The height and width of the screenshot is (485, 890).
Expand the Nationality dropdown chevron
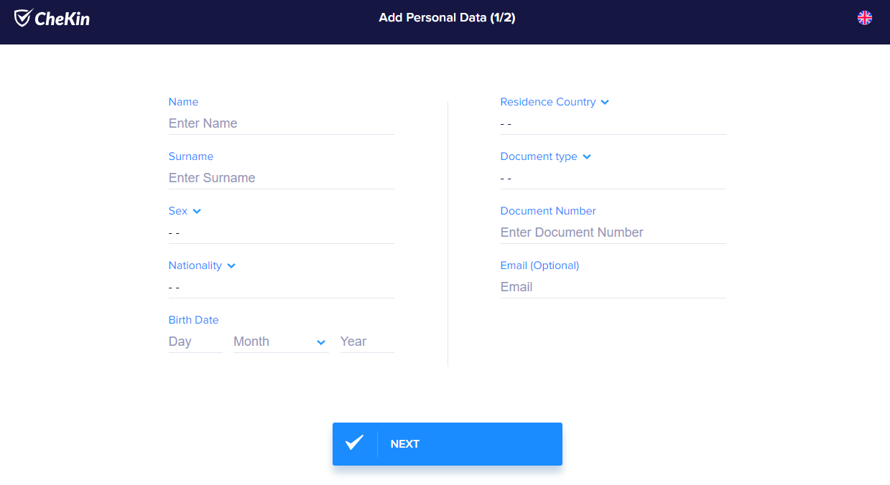point(231,265)
